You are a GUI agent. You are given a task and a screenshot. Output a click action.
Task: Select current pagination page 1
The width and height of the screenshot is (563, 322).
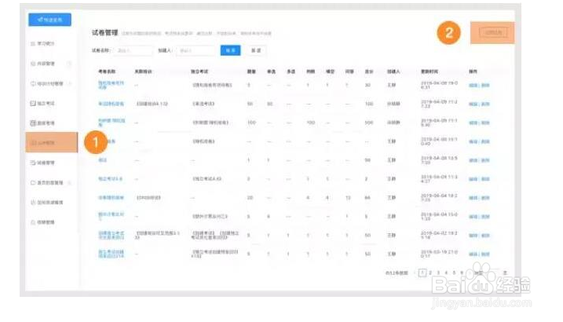(422, 273)
